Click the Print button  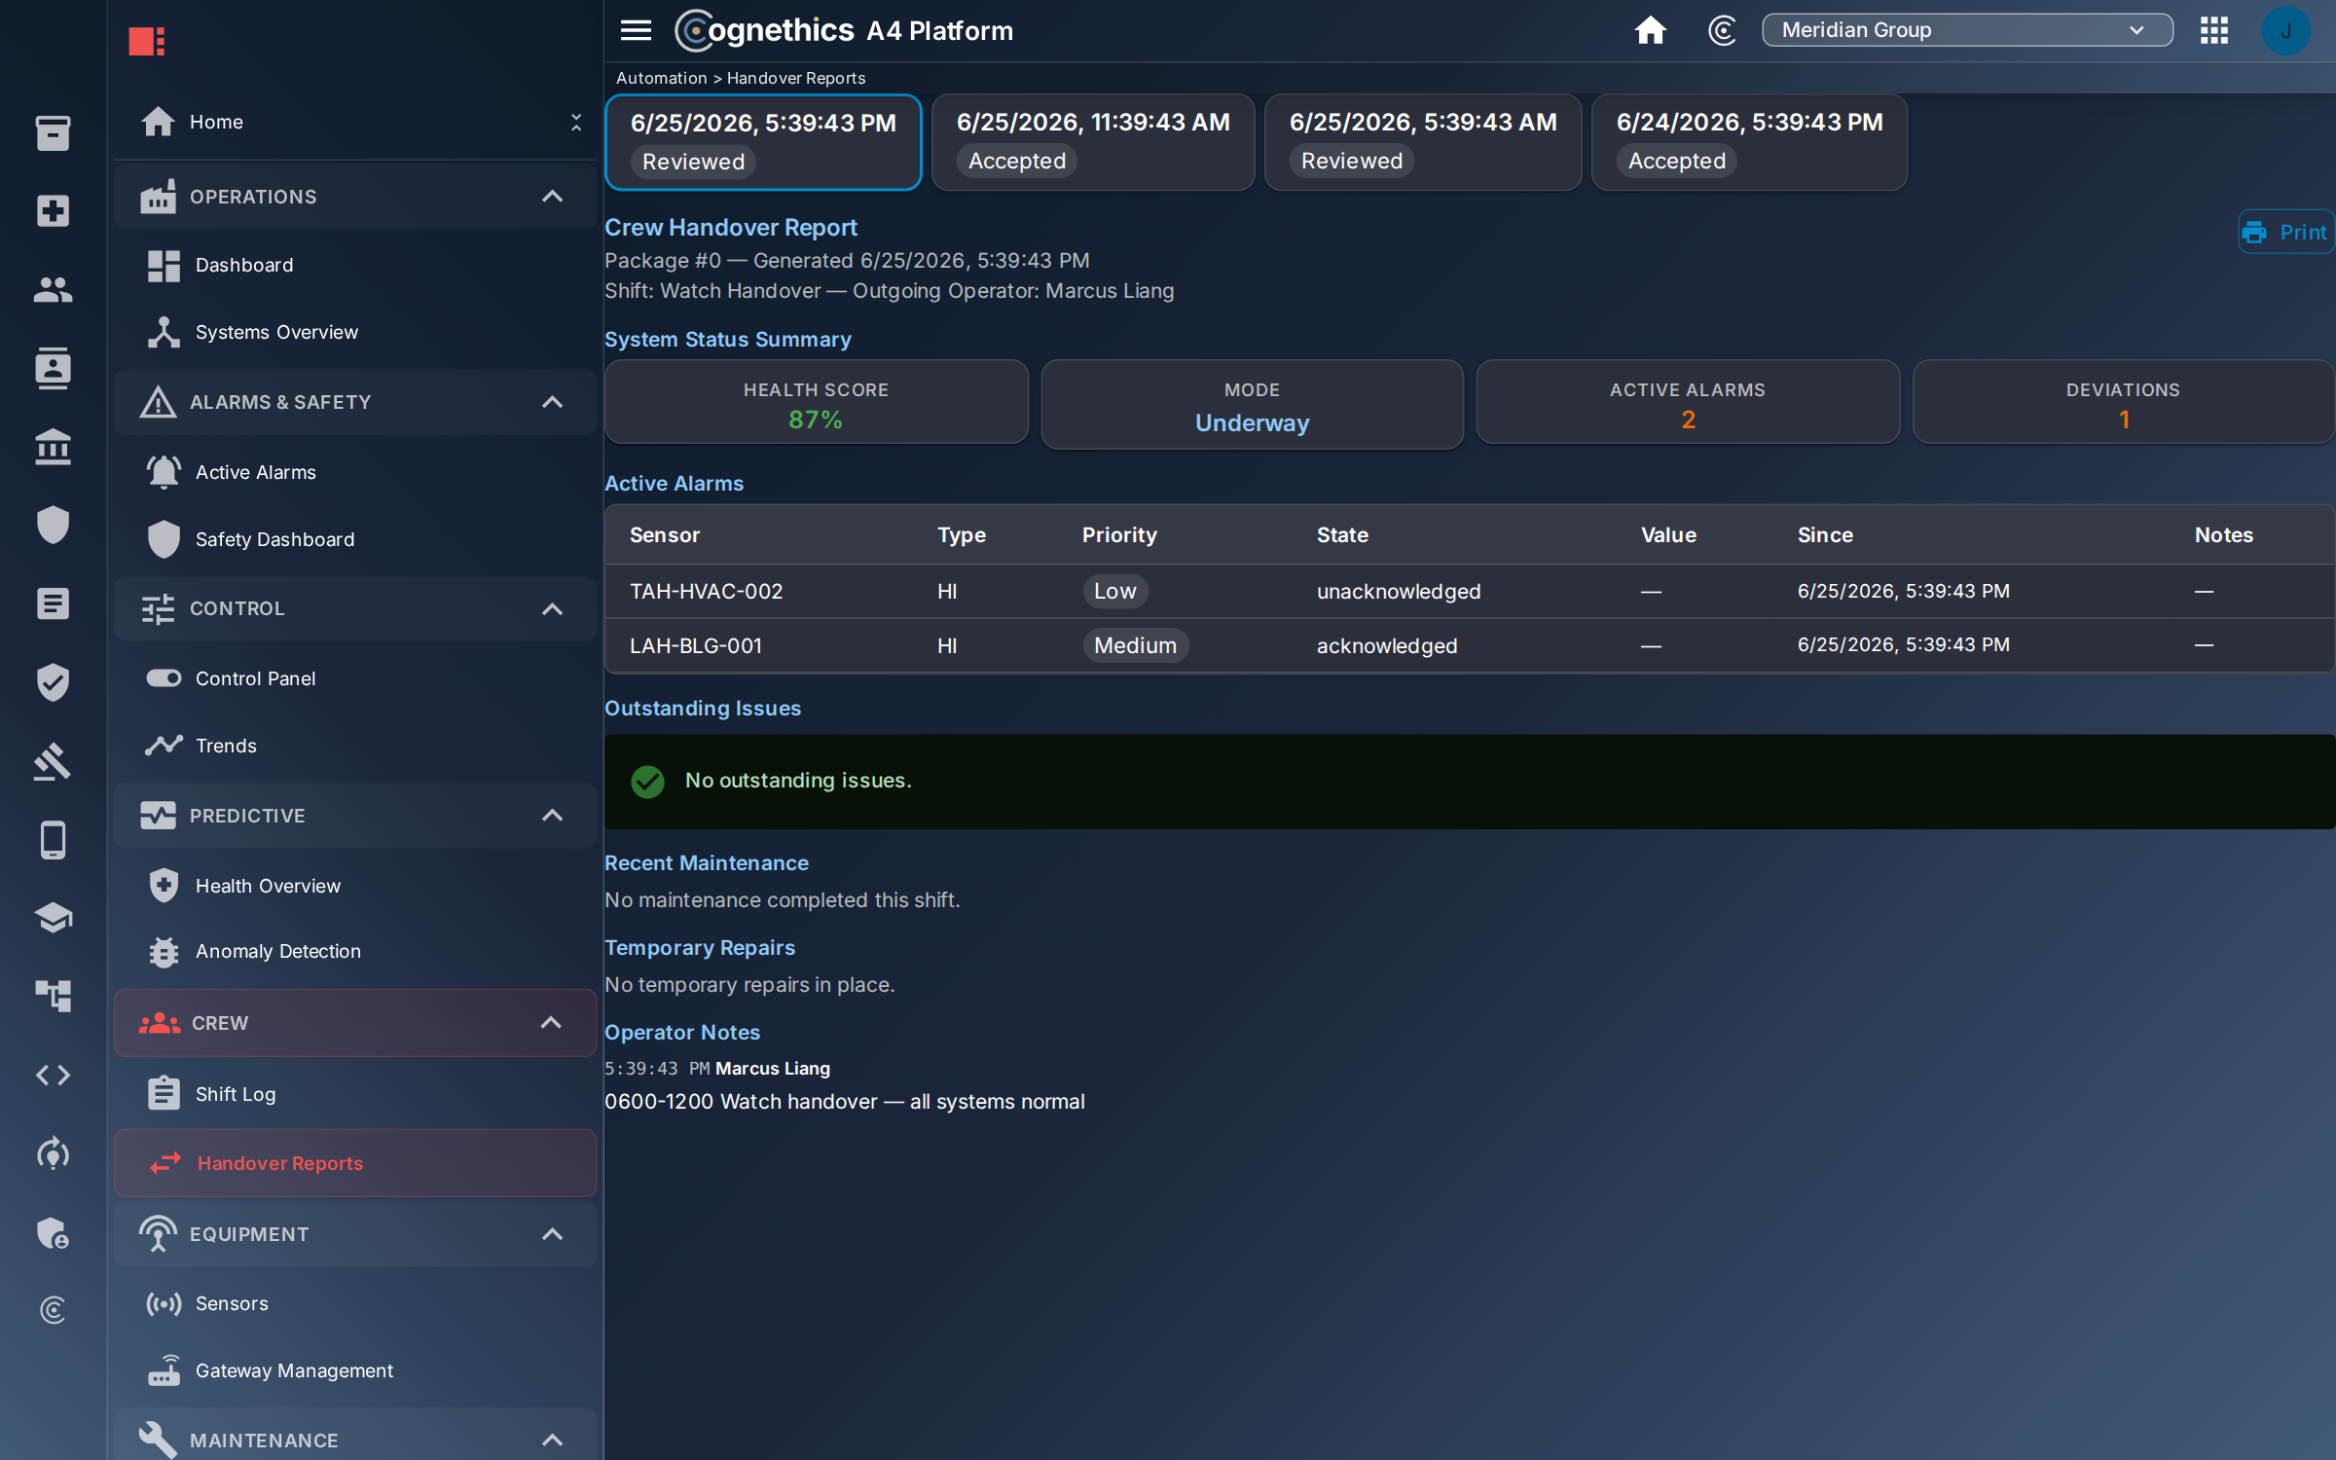2284,232
